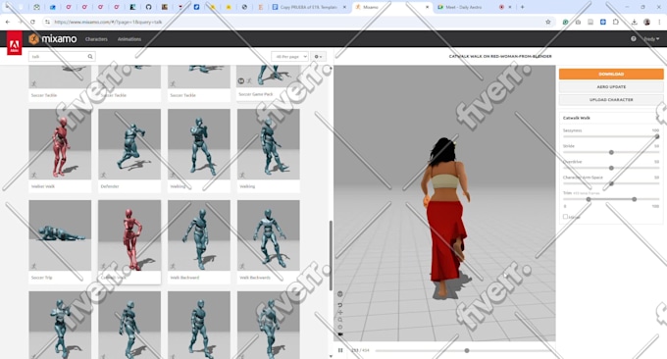This screenshot has width=667, height=359.
Task: Adjust the Stride slider handle
Action: click(x=611, y=152)
